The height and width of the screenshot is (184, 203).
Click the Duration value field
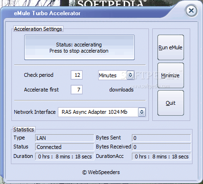click(65, 156)
